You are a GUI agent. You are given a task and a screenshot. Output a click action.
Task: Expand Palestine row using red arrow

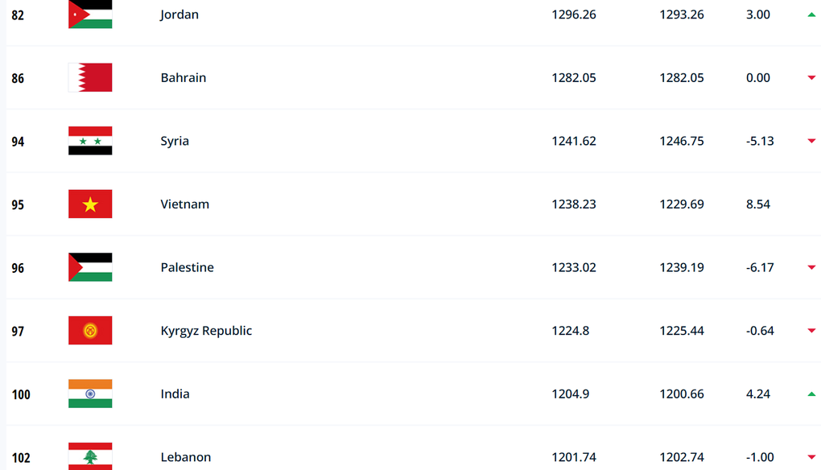point(811,267)
